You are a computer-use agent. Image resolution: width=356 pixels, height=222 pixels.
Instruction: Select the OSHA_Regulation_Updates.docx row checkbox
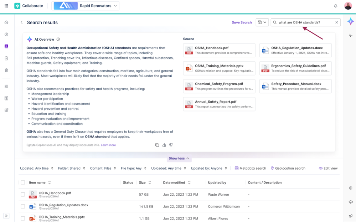click(x=23, y=206)
